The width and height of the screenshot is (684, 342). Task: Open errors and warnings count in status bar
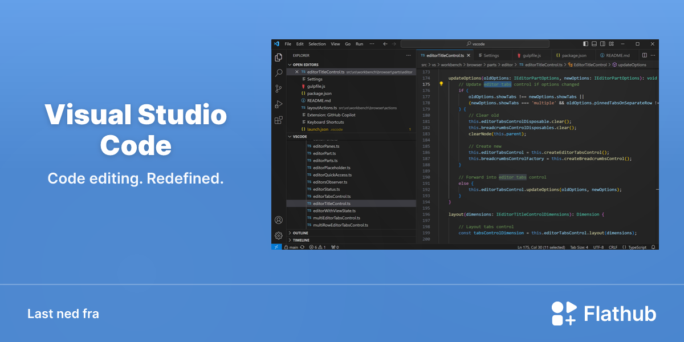click(317, 247)
